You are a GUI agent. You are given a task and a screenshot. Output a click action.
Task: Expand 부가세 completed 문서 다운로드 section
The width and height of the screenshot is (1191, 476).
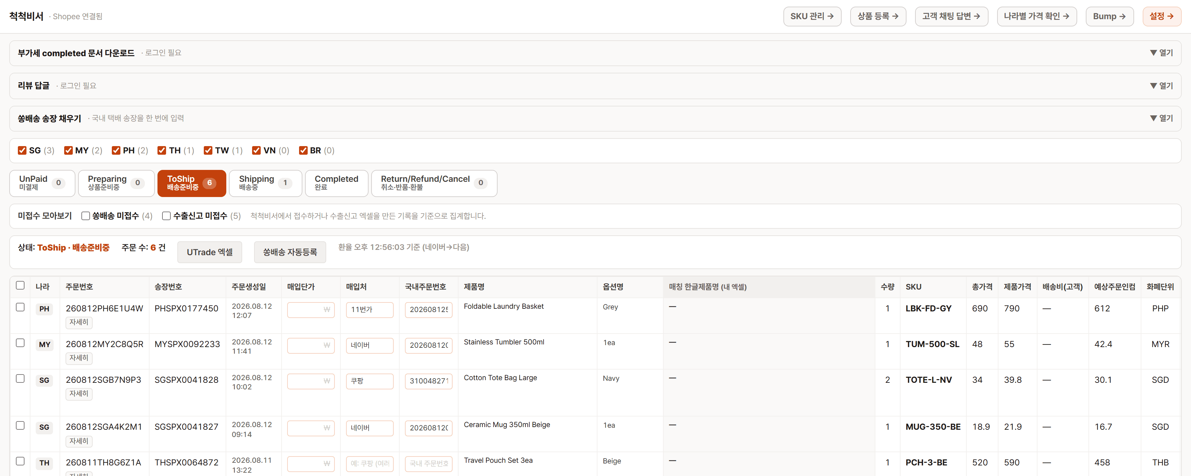point(1161,53)
